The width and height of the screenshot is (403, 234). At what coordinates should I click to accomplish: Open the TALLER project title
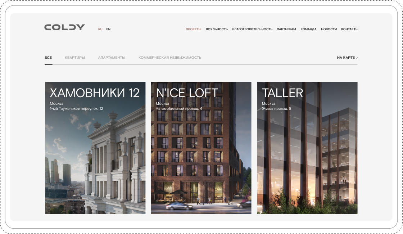tap(282, 93)
